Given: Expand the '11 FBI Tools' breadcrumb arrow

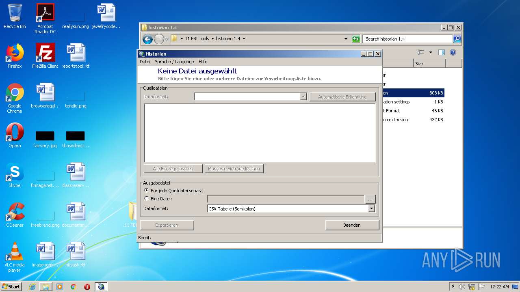Looking at the screenshot, I should click(x=212, y=39).
